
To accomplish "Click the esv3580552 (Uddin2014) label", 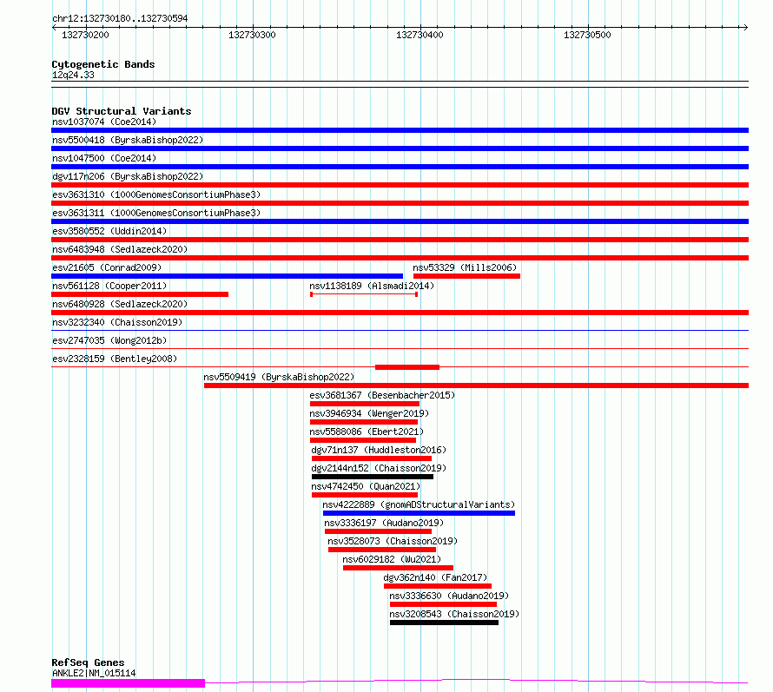I will click(x=109, y=231).
